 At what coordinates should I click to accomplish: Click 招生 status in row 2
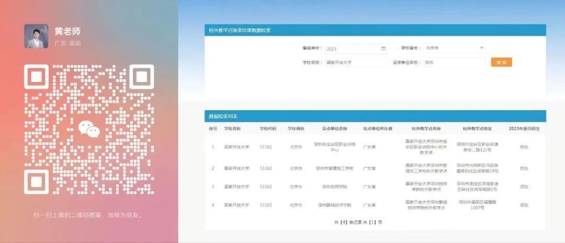tap(524, 168)
